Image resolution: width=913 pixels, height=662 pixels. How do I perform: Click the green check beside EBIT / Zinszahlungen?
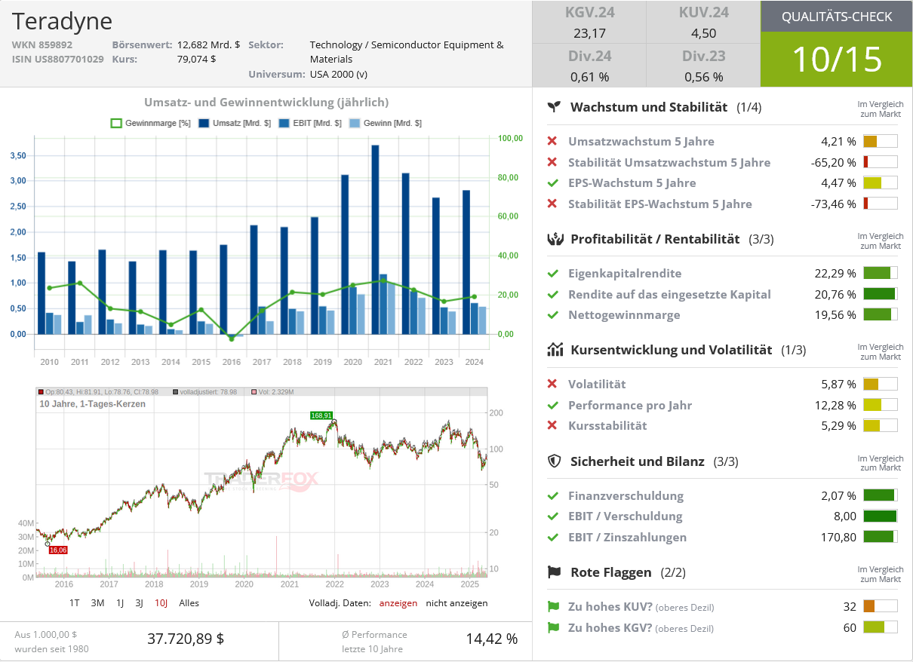552,537
